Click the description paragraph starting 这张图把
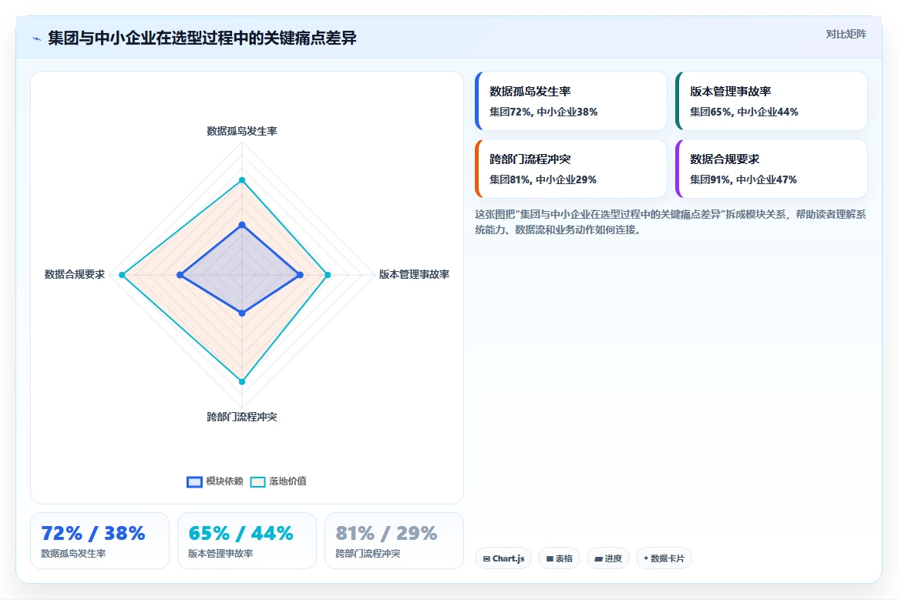The height and width of the screenshot is (600, 898). point(670,222)
